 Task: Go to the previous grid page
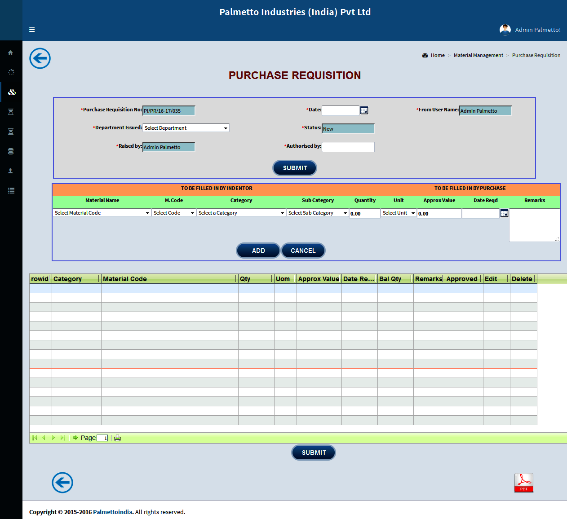coord(44,438)
